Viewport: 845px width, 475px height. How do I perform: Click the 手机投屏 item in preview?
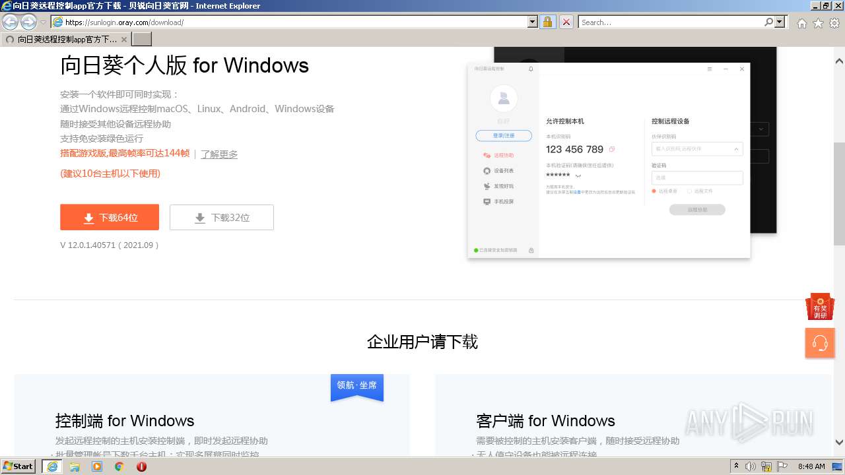coord(498,201)
